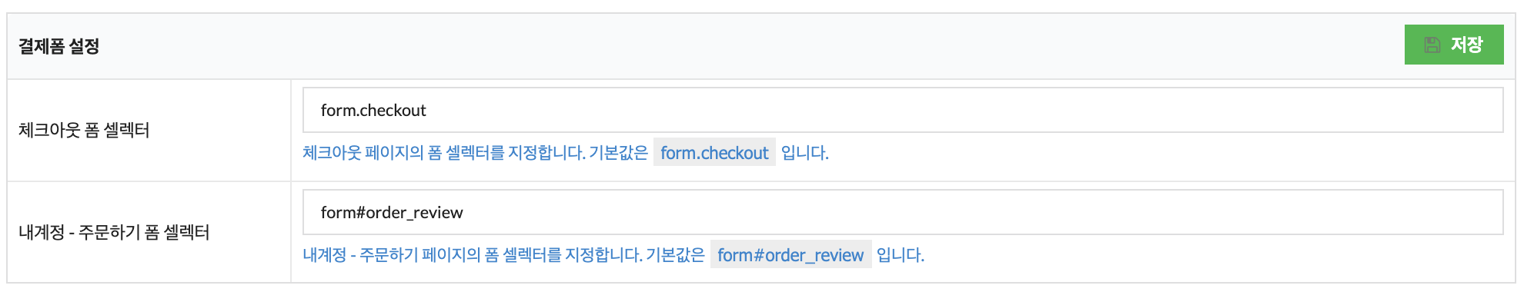Click 입니다. after the form.checkout code
The height and width of the screenshot is (292, 1524).
[x=804, y=153]
